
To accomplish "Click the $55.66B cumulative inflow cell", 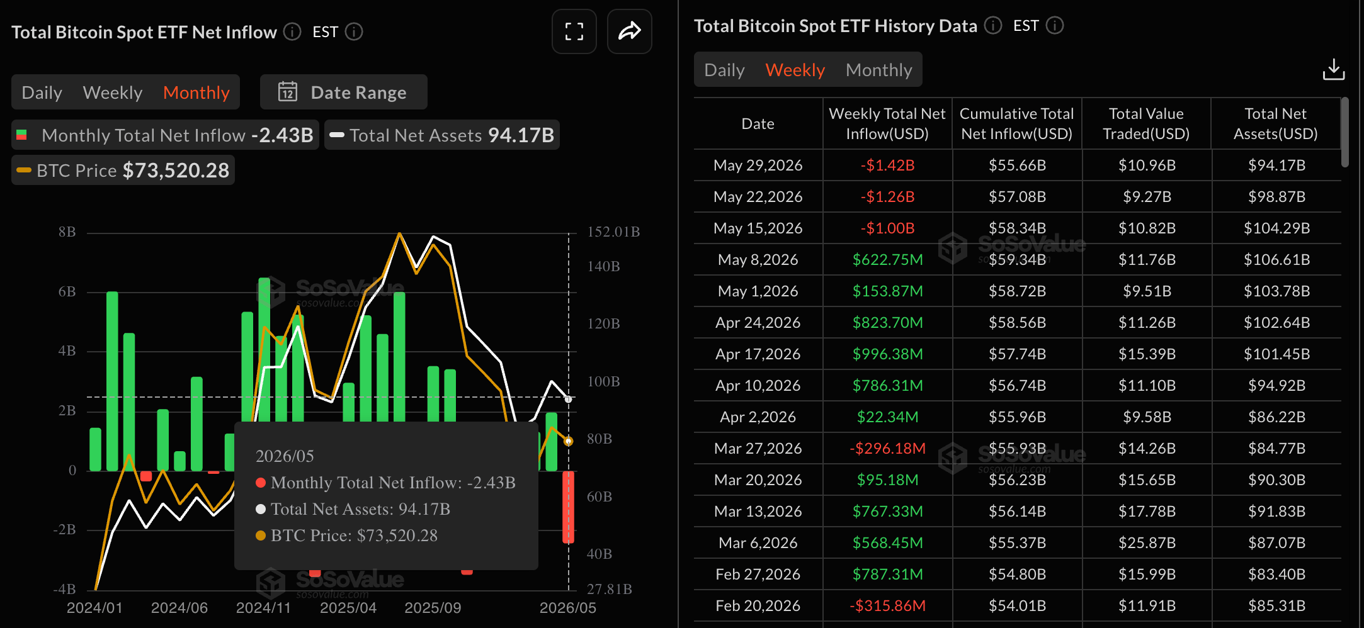I will click(1017, 165).
